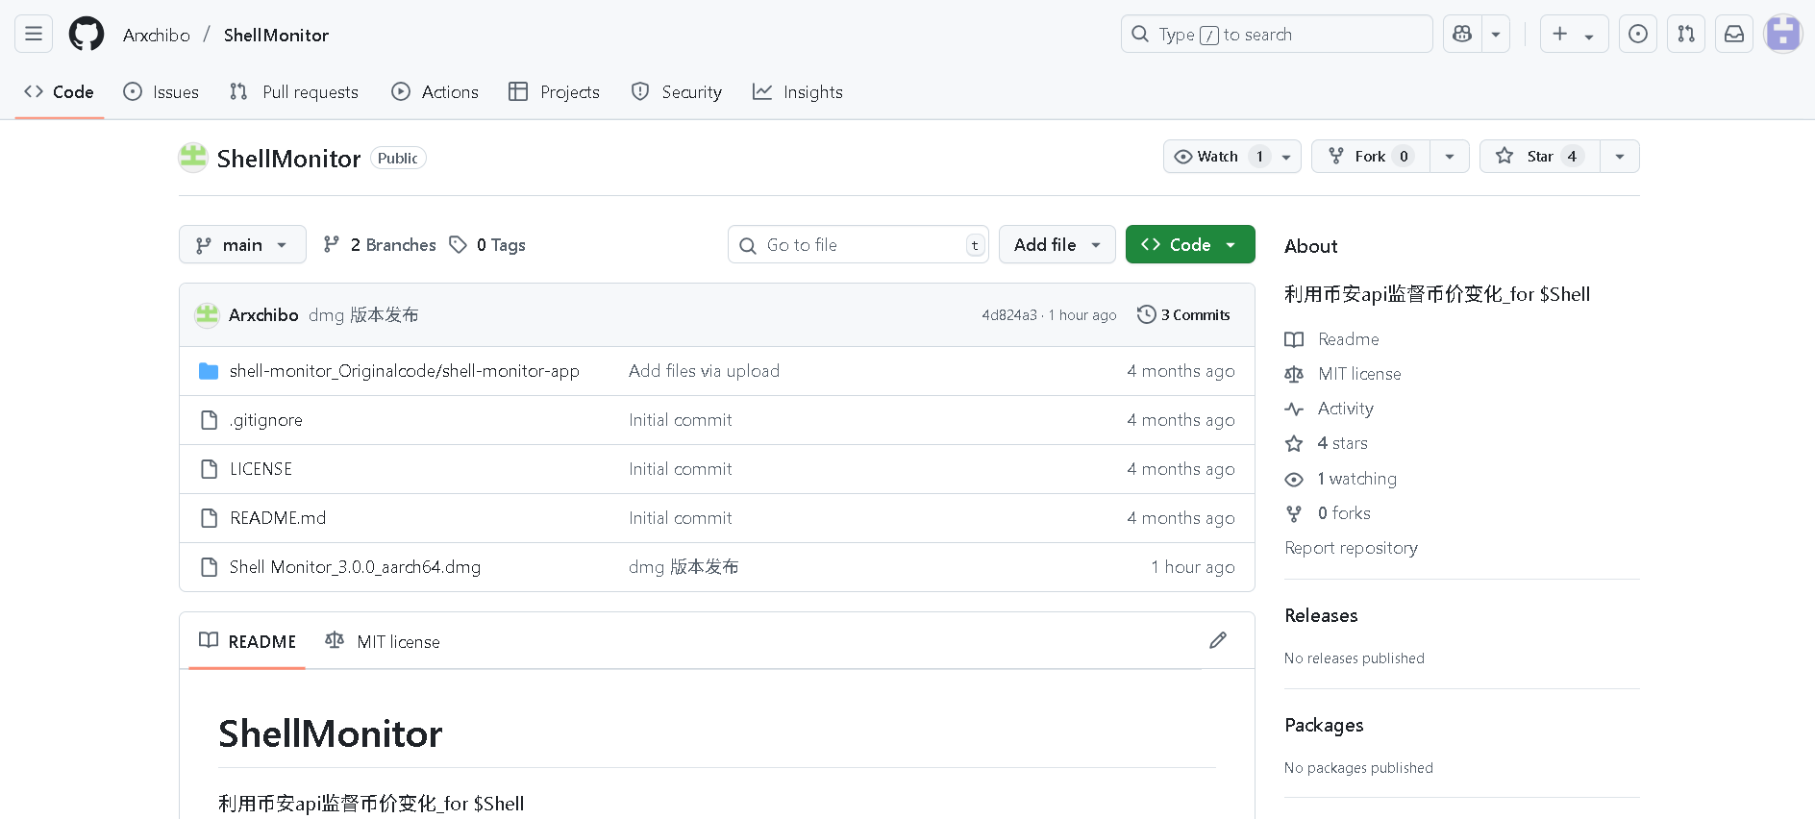
Task: Switch to the Code tab
Action: (x=60, y=92)
